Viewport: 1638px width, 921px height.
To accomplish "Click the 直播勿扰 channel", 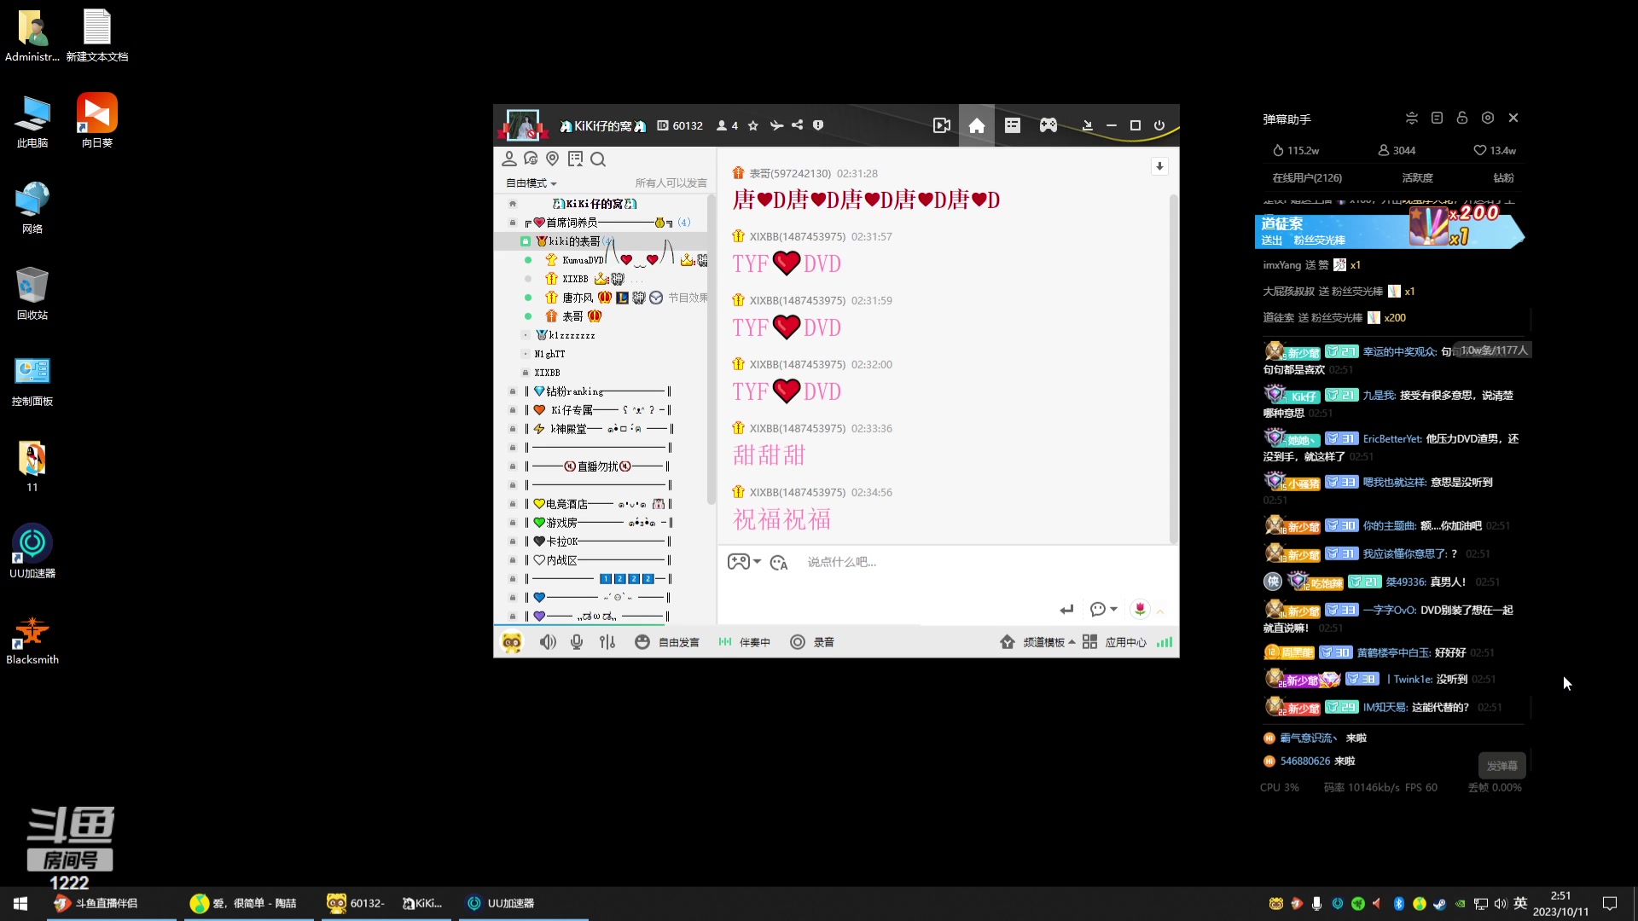I will 601,466.
